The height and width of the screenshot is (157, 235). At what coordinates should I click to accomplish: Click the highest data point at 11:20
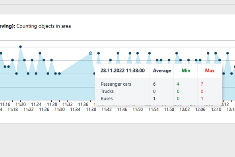pyautogui.click(x=21, y=47)
